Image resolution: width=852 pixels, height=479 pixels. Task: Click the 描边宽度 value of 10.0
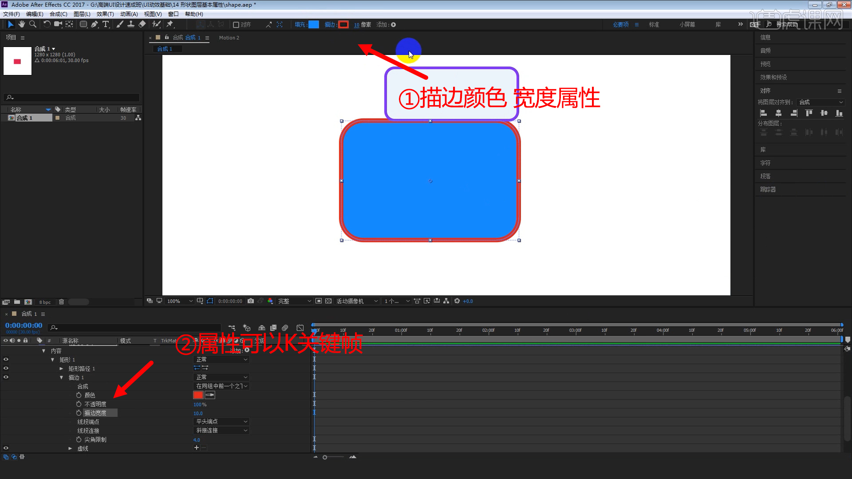pos(198,413)
